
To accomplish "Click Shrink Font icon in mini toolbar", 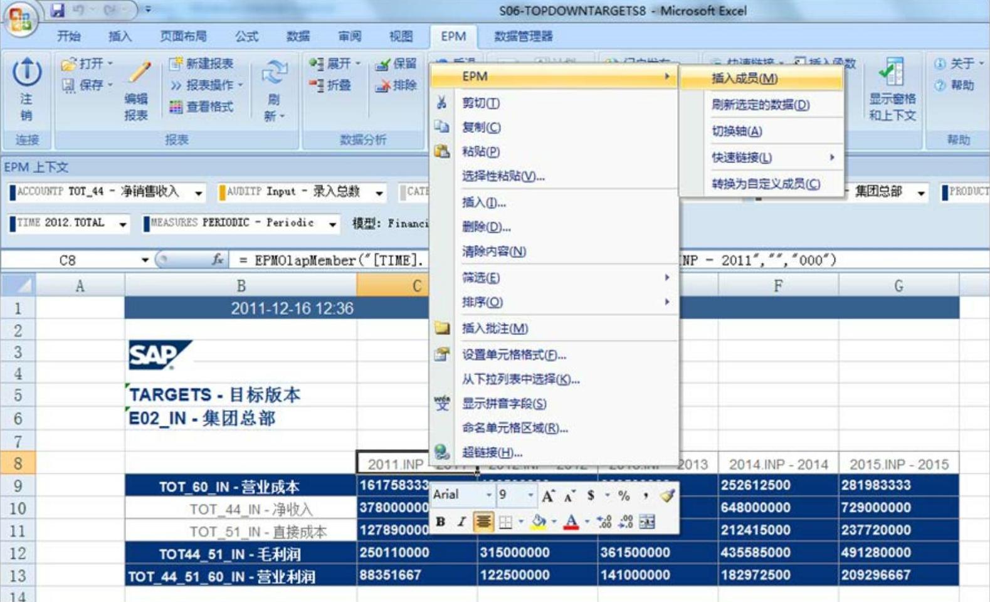I will [x=569, y=497].
